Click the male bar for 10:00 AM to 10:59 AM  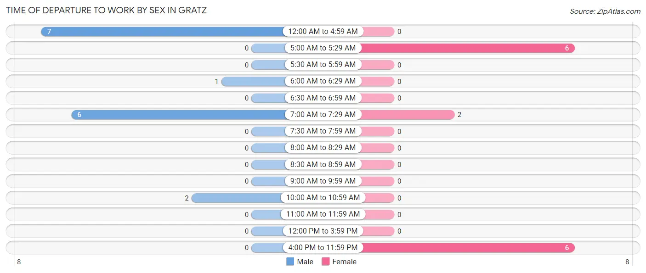pyautogui.click(x=238, y=198)
